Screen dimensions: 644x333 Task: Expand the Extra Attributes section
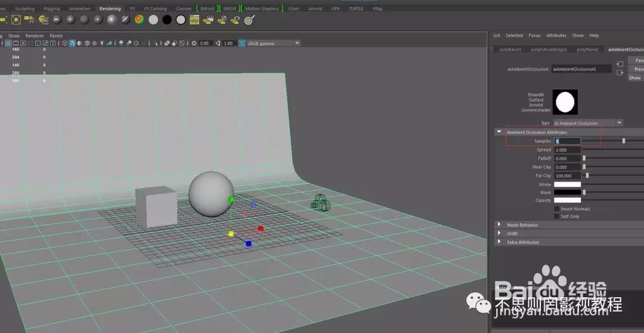(x=499, y=242)
